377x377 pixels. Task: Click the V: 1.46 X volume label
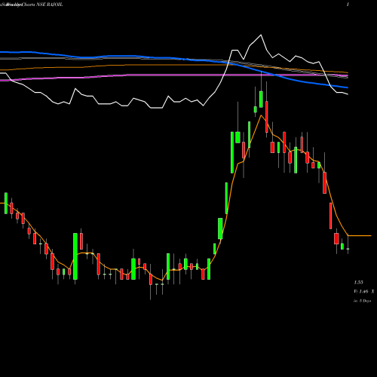point(364,292)
